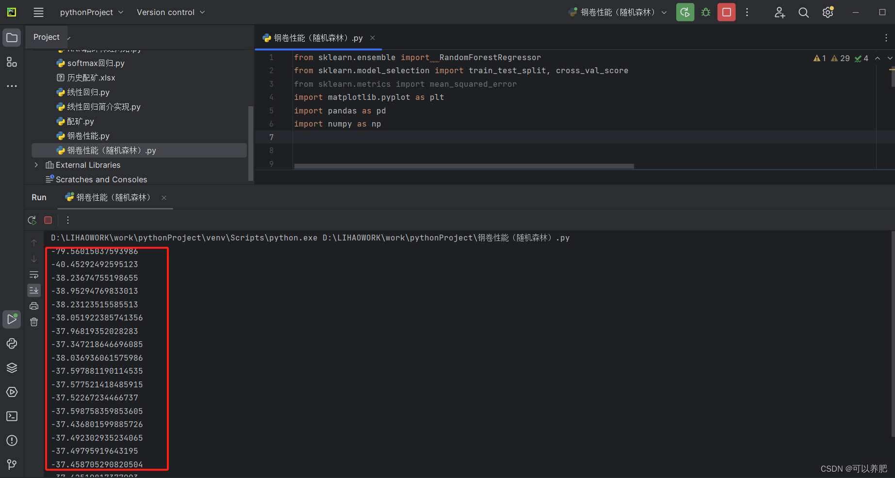Toggle the Run tool window play icon

(x=12, y=319)
